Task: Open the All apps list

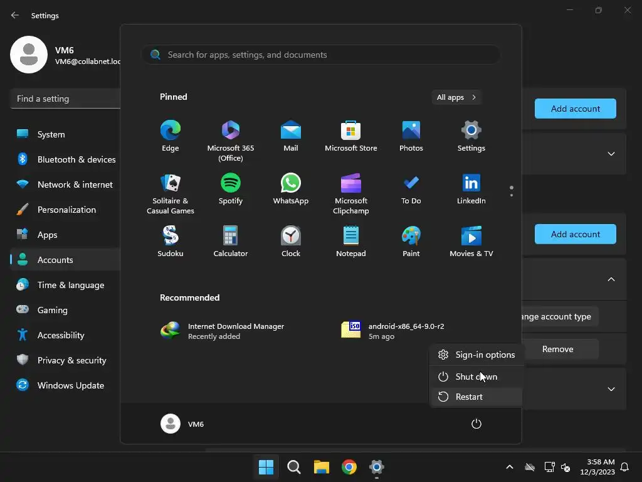Action: pos(456,97)
